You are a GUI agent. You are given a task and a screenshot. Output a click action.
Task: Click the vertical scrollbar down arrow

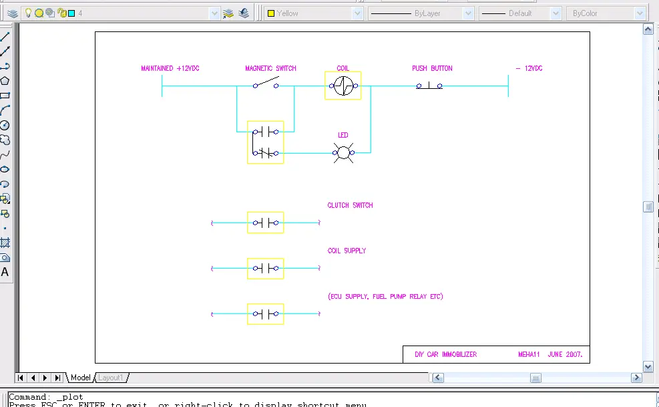click(648, 366)
